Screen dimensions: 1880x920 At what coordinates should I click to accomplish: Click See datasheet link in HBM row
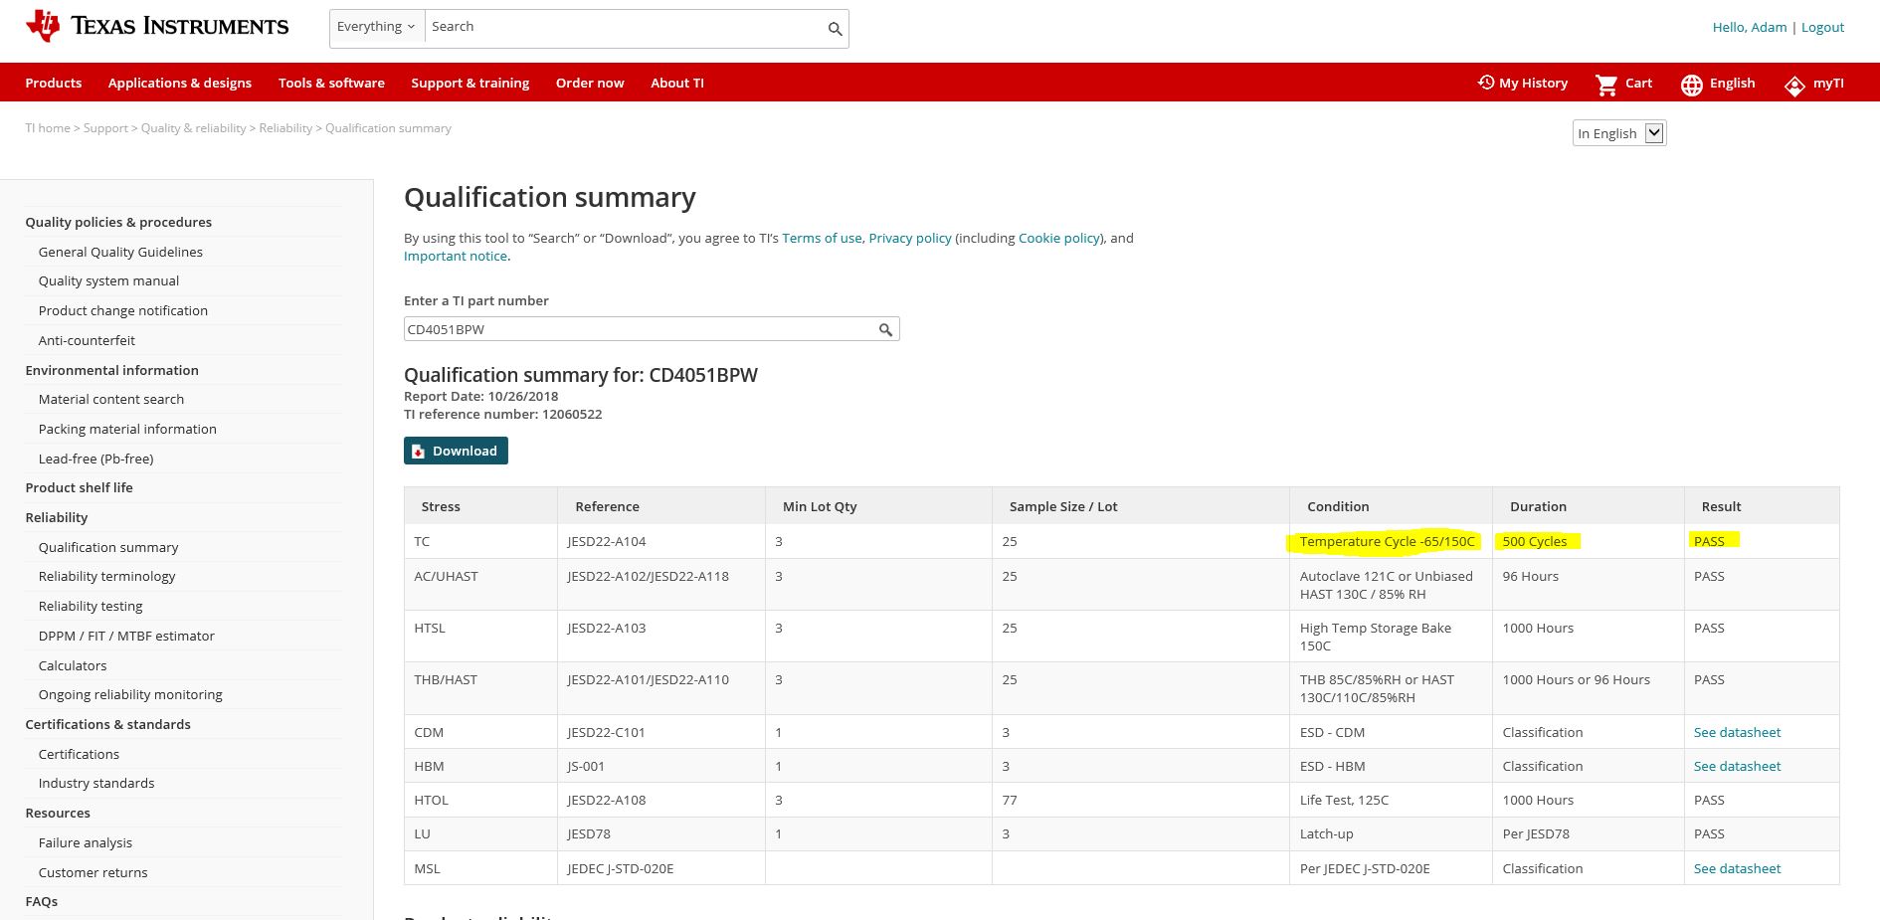(x=1737, y=766)
